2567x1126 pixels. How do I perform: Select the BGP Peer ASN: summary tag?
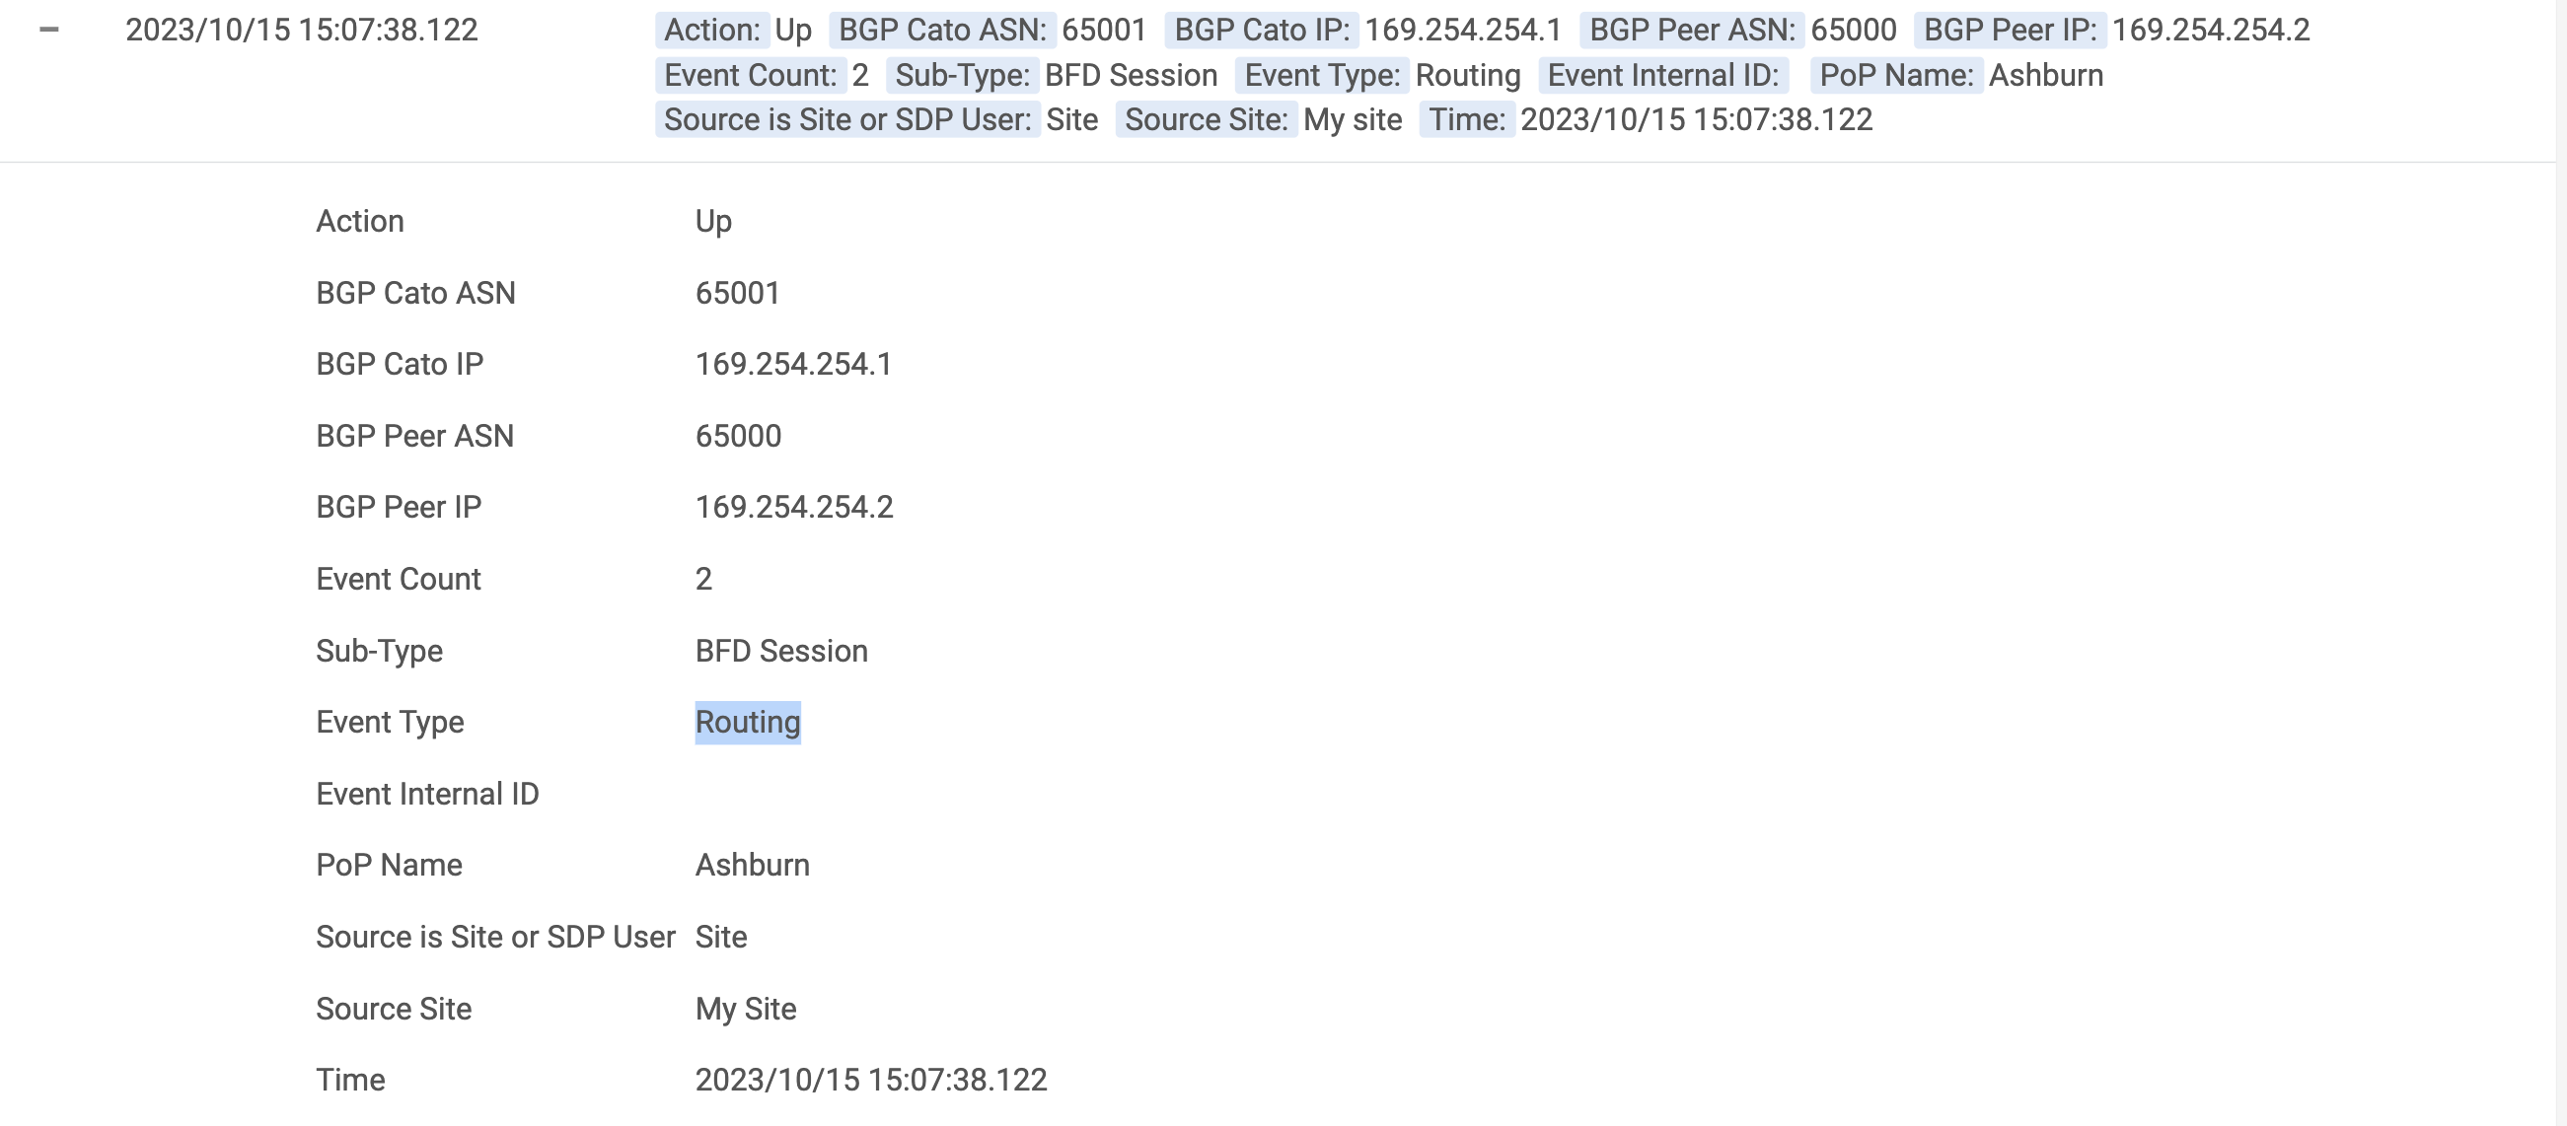[1692, 30]
